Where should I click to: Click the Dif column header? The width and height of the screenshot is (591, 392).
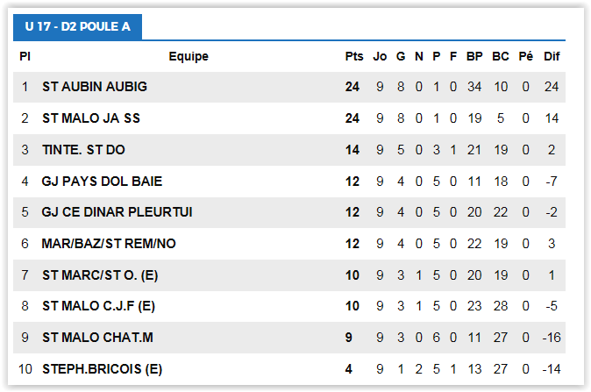coord(552,57)
